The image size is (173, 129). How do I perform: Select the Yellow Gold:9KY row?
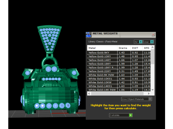(119, 53)
